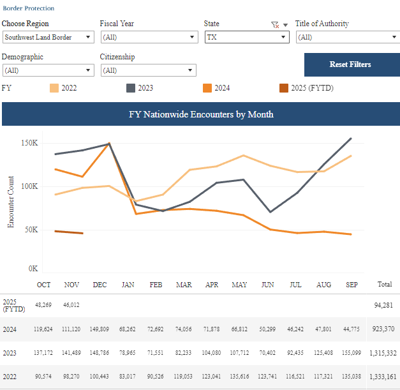This screenshot has height=390, width=400.
Task: Select the 2022 legend color swatch
Action: tap(54, 88)
